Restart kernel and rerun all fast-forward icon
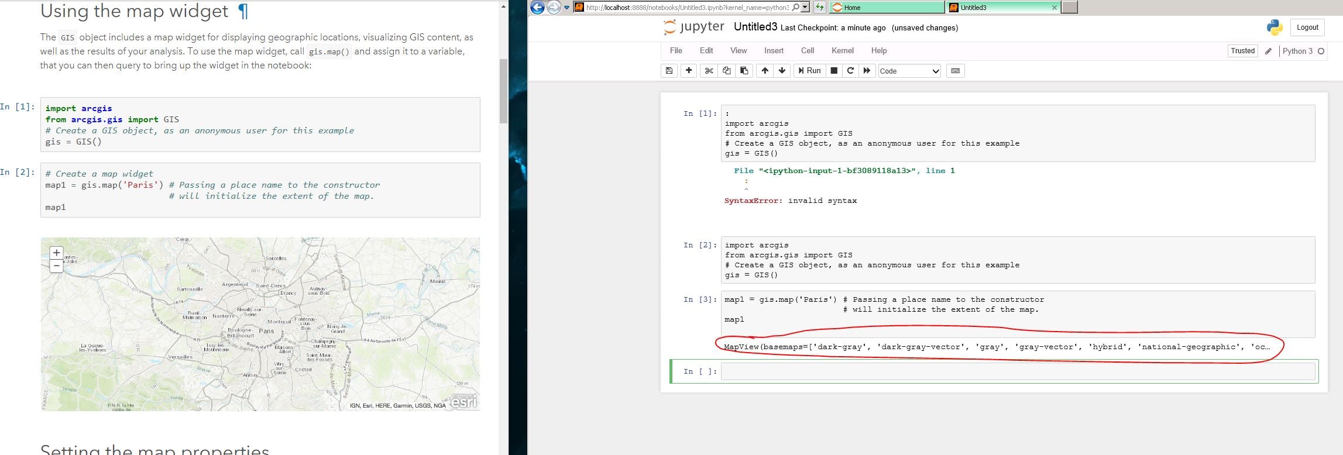 867,71
